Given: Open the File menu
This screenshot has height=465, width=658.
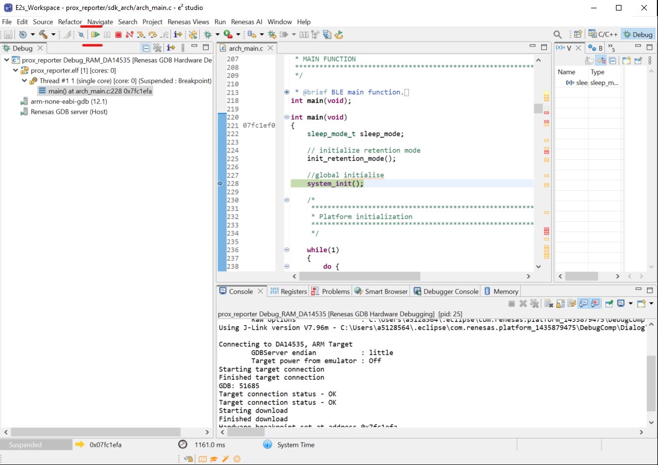Looking at the screenshot, I should click(7, 22).
